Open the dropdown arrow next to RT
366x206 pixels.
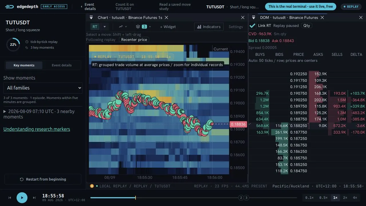point(105,27)
